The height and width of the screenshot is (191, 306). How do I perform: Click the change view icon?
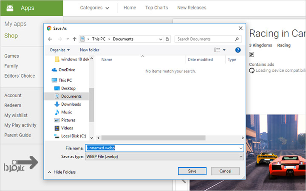218,50
